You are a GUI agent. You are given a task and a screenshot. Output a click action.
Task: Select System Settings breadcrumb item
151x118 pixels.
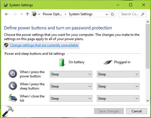pos(81,14)
